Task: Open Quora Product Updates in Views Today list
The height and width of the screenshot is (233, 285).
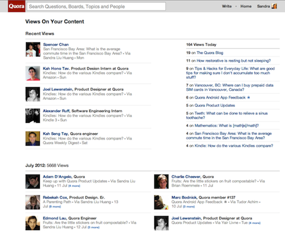Action: coord(215,105)
